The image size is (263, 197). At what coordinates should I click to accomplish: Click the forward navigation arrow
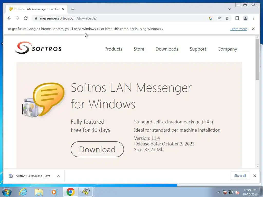[17, 18]
